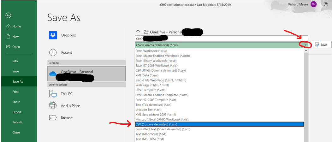Screen dimensions: 332x142
Task: Select XML Spreadsheet 2003 (*.xml)
Action: coord(219,115)
